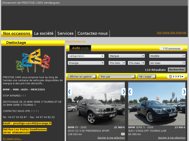Viewport: 189px width, 141px height.
Task: Click (E61) 535DA DPF TOURING LUXE text
Action: (x=147, y=131)
